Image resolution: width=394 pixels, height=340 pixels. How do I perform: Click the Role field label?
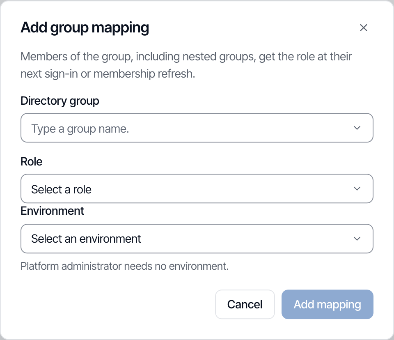click(32, 161)
